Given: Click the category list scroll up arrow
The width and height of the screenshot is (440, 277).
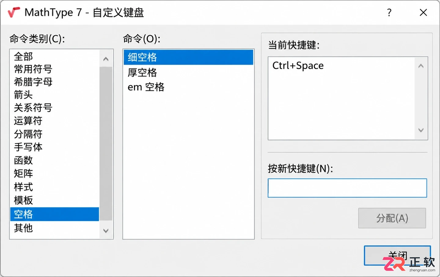Looking at the screenshot, I should [x=106, y=59].
